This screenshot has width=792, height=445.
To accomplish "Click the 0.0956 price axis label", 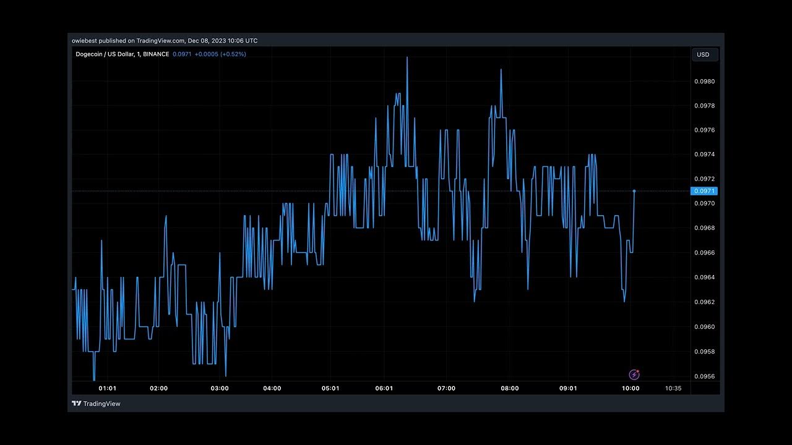I will [704, 376].
